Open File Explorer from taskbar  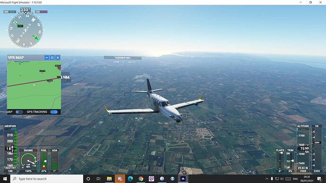point(109,179)
